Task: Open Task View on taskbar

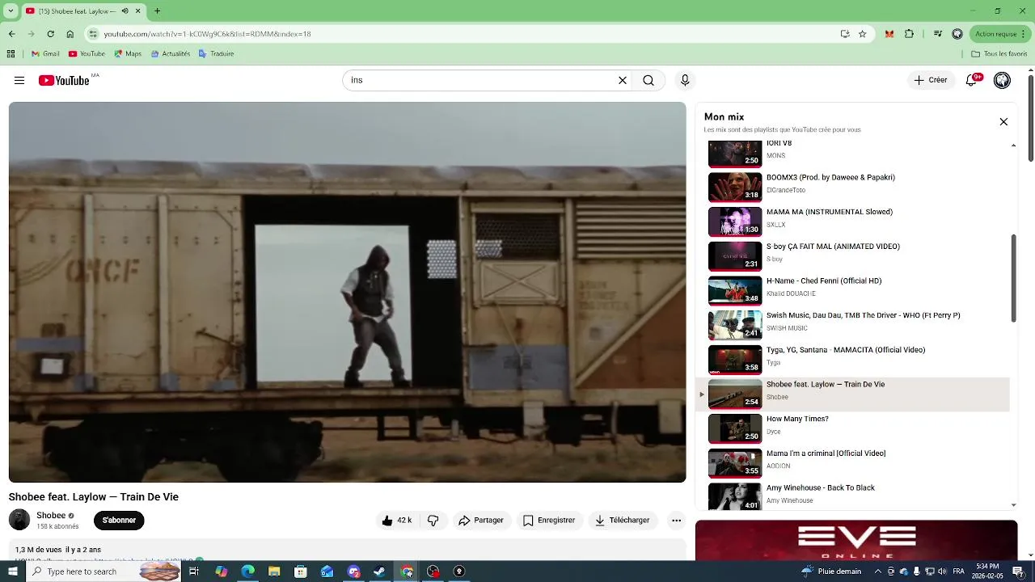Action: pos(194,571)
